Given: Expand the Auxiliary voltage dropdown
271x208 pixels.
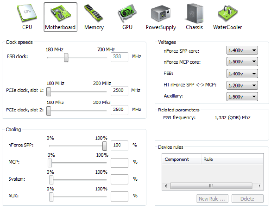Looking at the screenshot, I should (242, 97).
